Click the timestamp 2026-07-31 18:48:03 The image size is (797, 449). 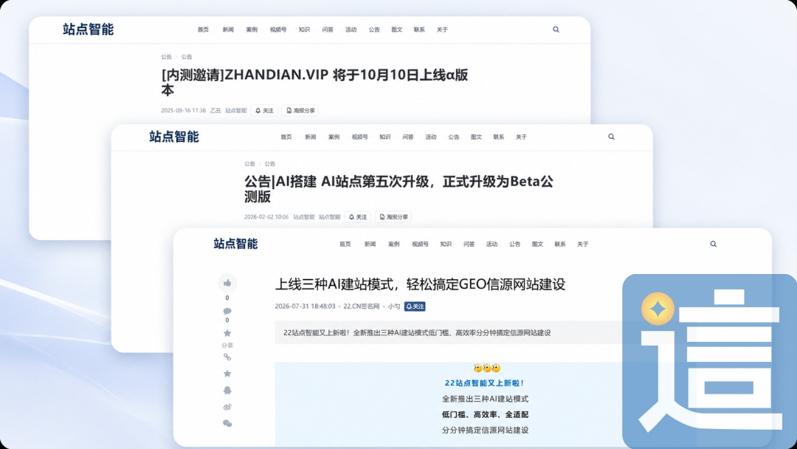tap(305, 306)
